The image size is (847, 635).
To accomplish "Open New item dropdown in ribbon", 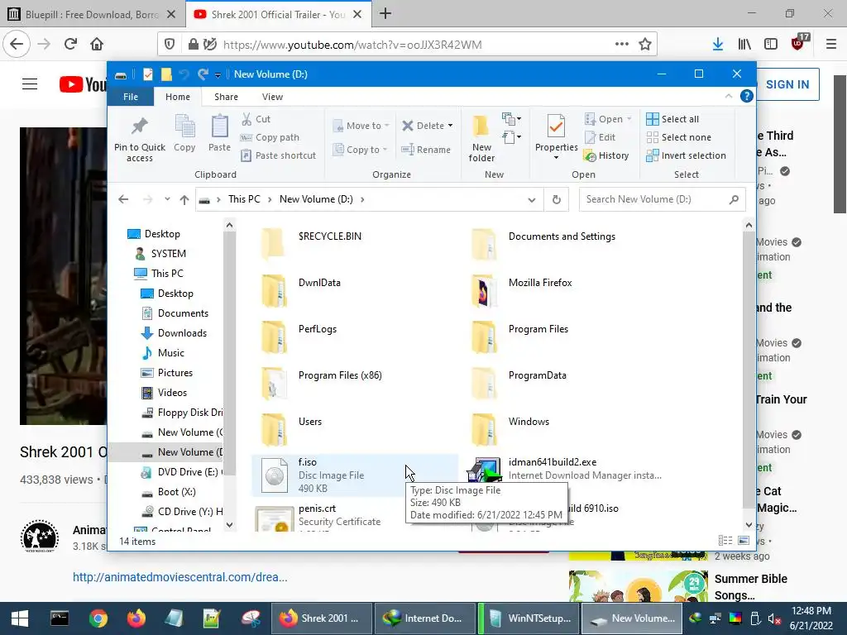I will click(x=511, y=118).
